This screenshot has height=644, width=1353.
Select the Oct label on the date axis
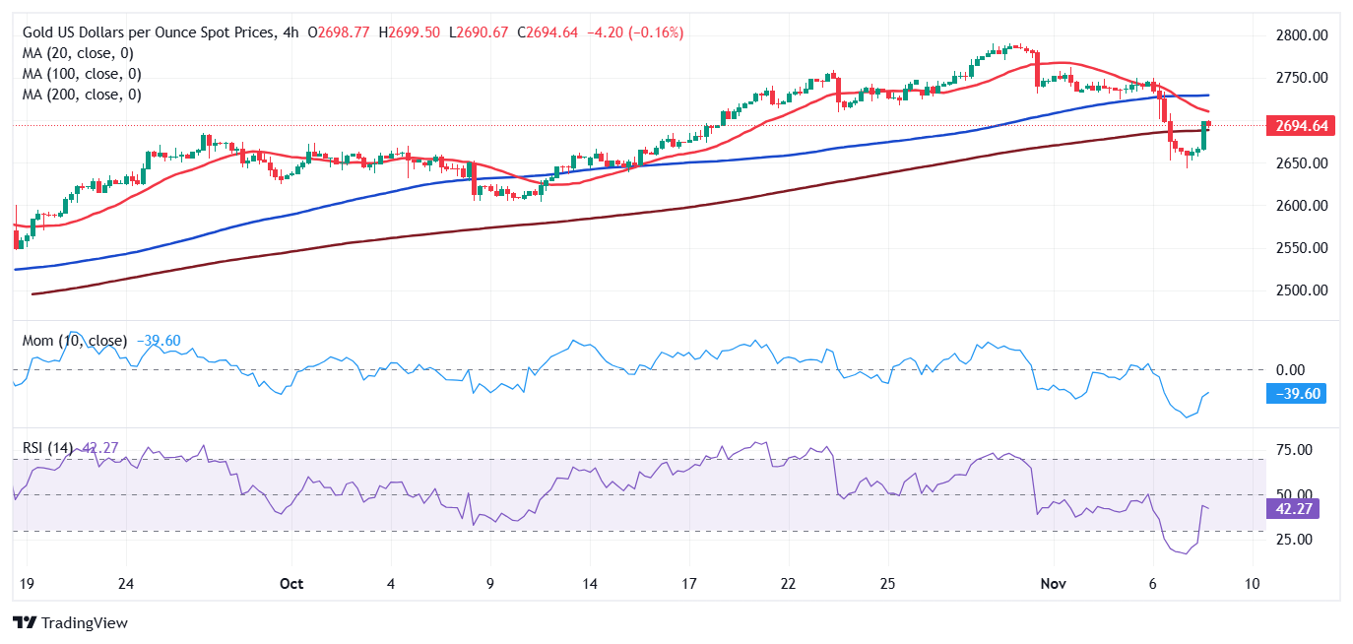click(290, 583)
